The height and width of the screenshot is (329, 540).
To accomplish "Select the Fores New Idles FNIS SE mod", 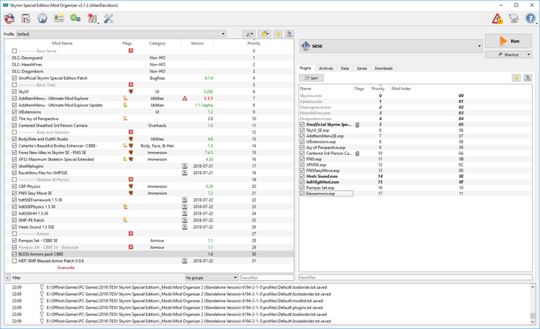I will (x=149, y=153).
